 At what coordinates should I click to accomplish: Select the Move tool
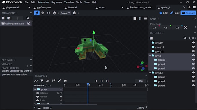tap(43, 13)
